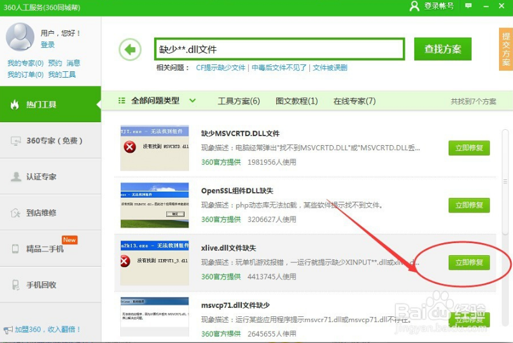This screenshot has width=513, height=343.
Task: Click the user avatar picture
Action: click(20, 37)
